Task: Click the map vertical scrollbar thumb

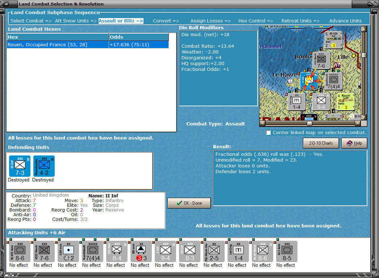Action: [364, 55]
